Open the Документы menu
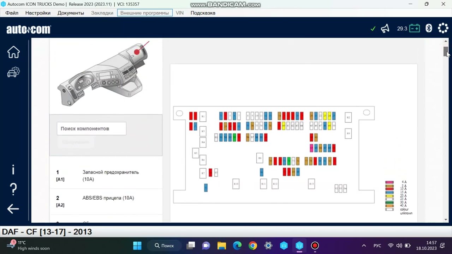 (x=71, y=13)
